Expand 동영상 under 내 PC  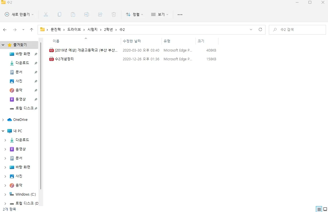(5, 149)
